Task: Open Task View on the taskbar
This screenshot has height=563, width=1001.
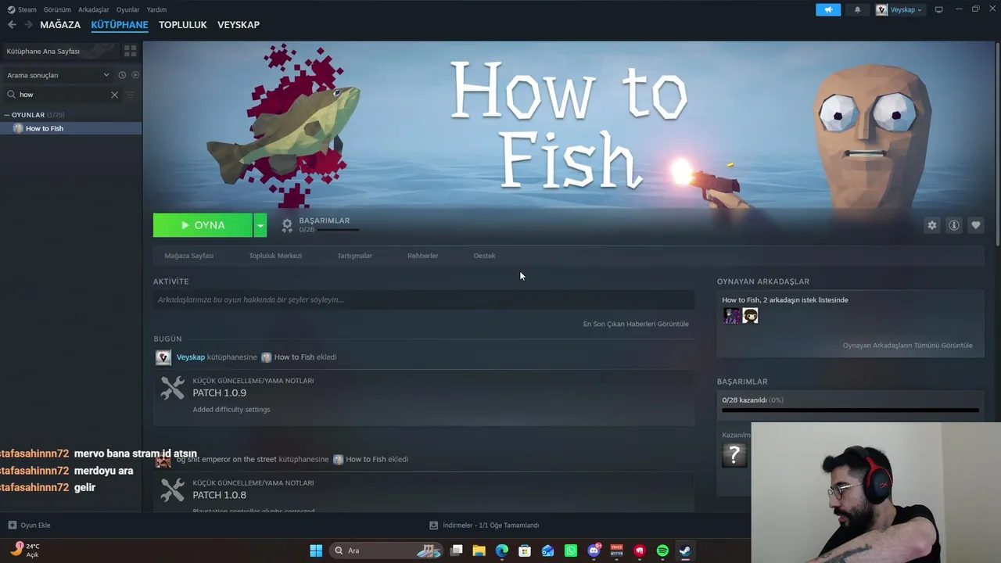Action: [457, 550]
